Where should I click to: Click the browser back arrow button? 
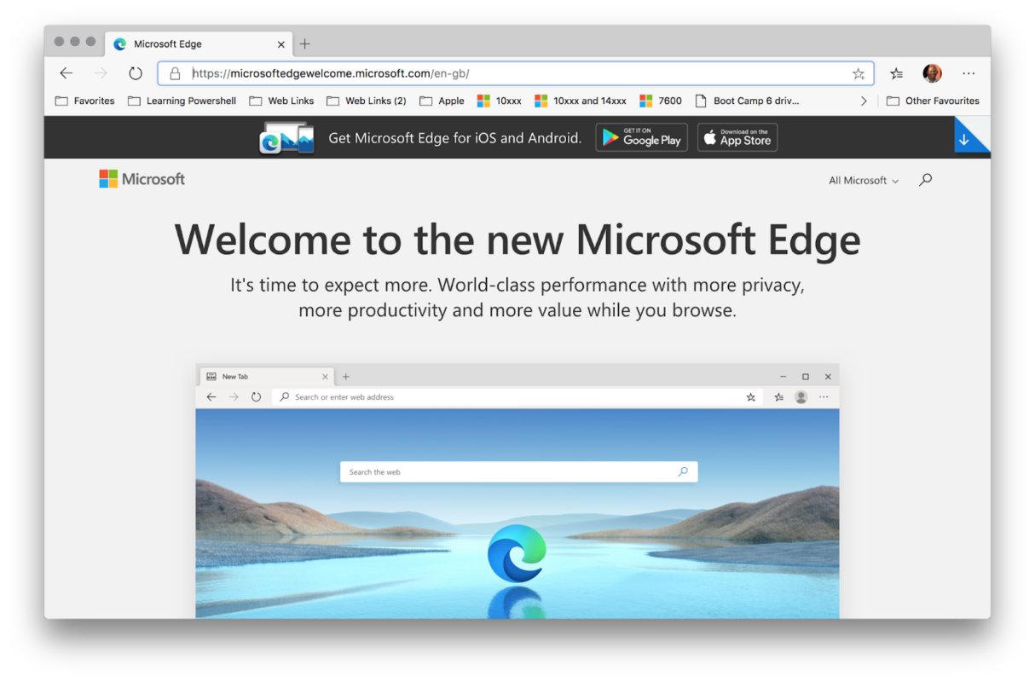(66, 73)
